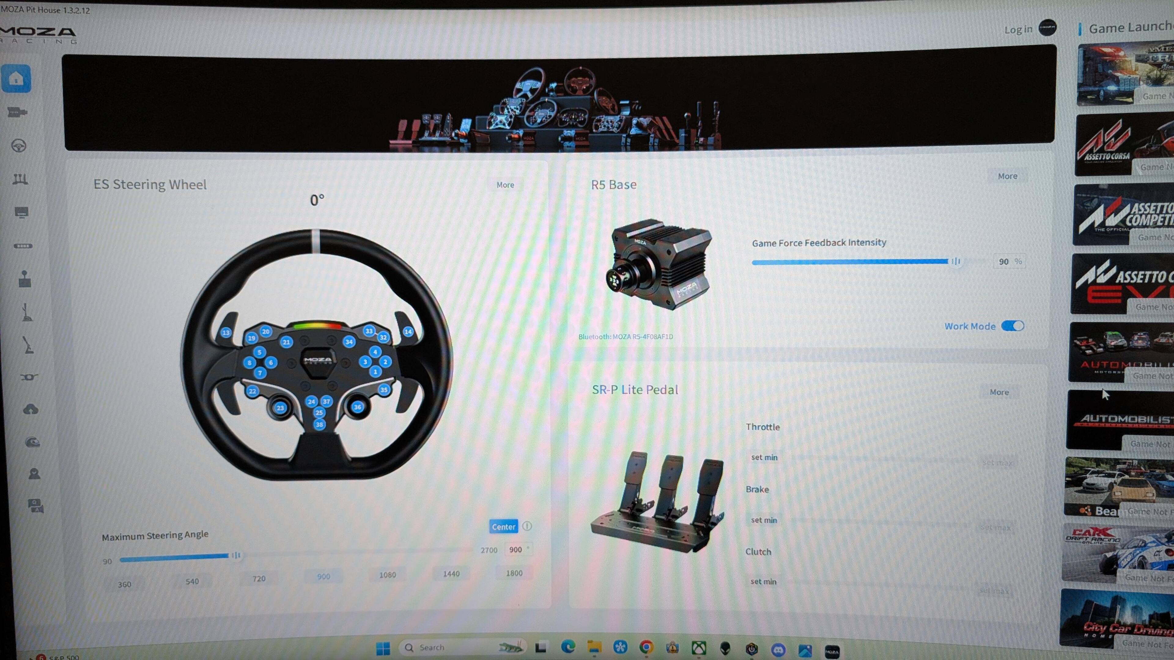Open the dashboard display settings icon
1174x660 pixels.
[21, 212]
